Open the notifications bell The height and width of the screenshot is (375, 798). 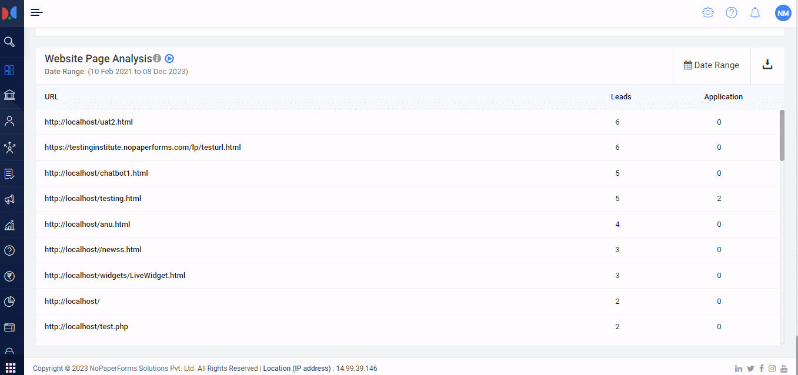pos(755,12)
